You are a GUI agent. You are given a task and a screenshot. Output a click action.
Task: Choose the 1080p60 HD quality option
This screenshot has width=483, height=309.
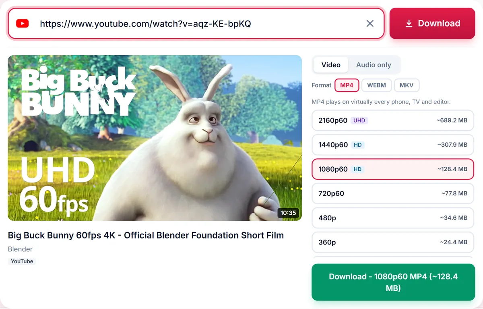click(x=393, y=169)
